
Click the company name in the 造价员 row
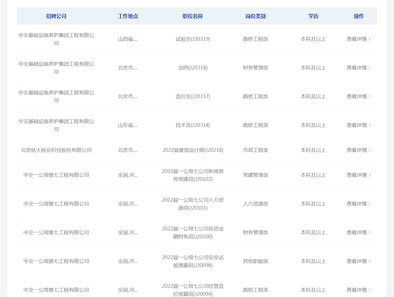point(56,97)
